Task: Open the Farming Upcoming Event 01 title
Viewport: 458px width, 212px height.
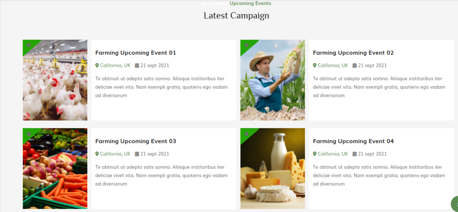Action: pos(136,53)
